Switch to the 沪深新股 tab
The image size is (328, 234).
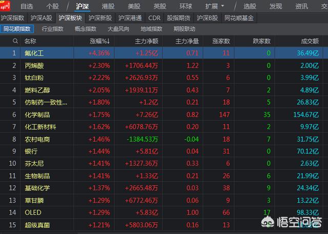(x=100, y=18)
